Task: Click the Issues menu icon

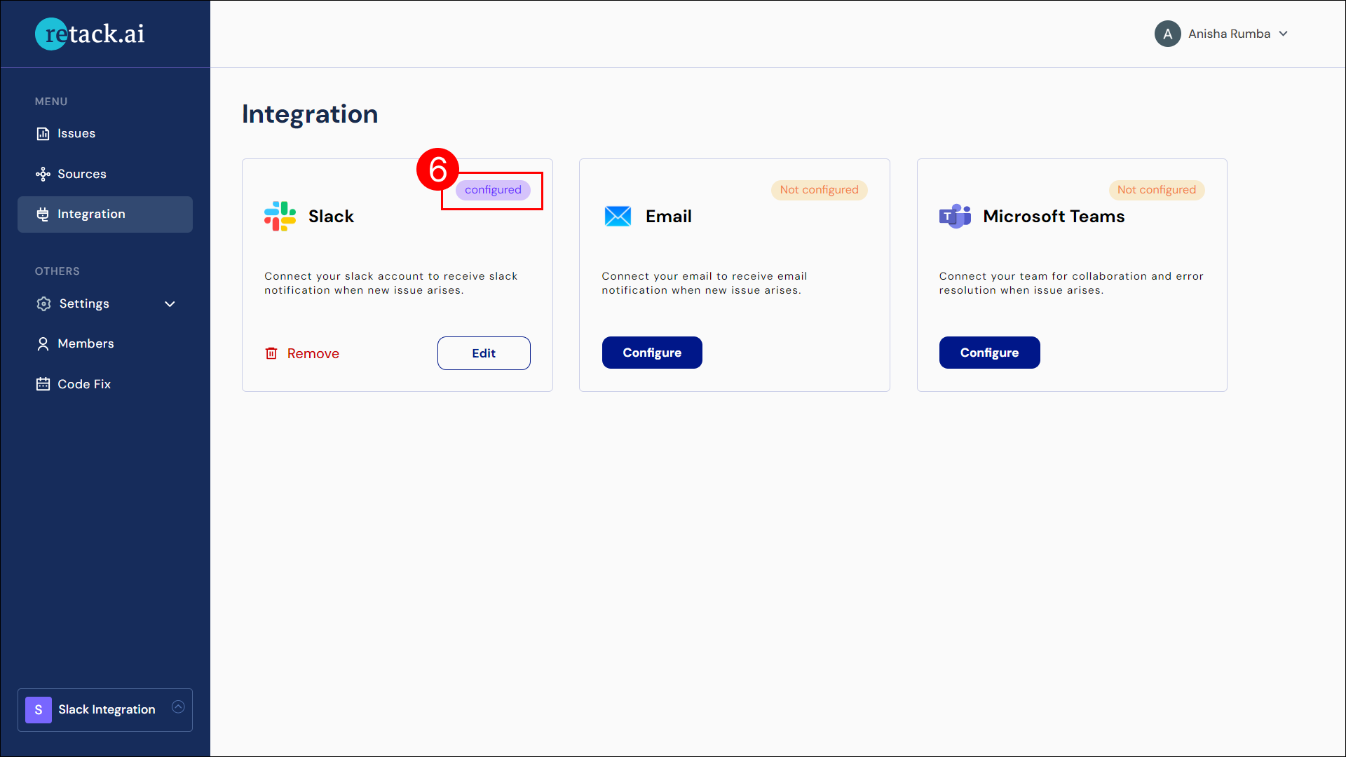Action: [x=43, y=133]
